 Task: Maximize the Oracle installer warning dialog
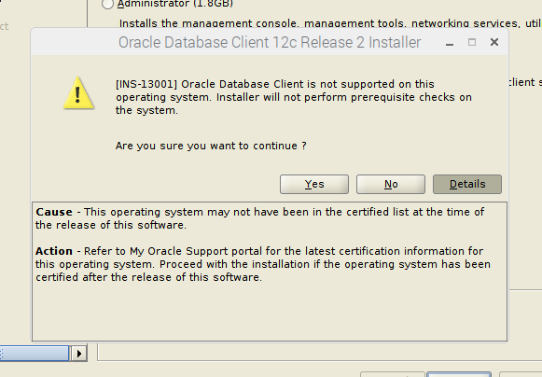click(x=472, y=42)
